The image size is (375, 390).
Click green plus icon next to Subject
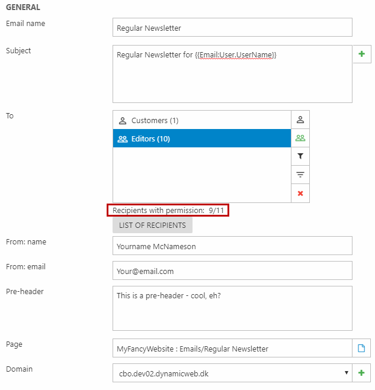click(361, 54)
